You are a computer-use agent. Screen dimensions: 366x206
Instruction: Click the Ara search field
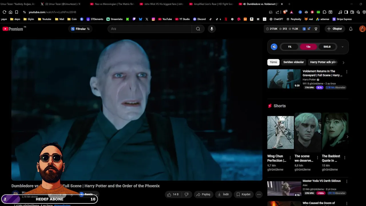[x=150, y=29]
